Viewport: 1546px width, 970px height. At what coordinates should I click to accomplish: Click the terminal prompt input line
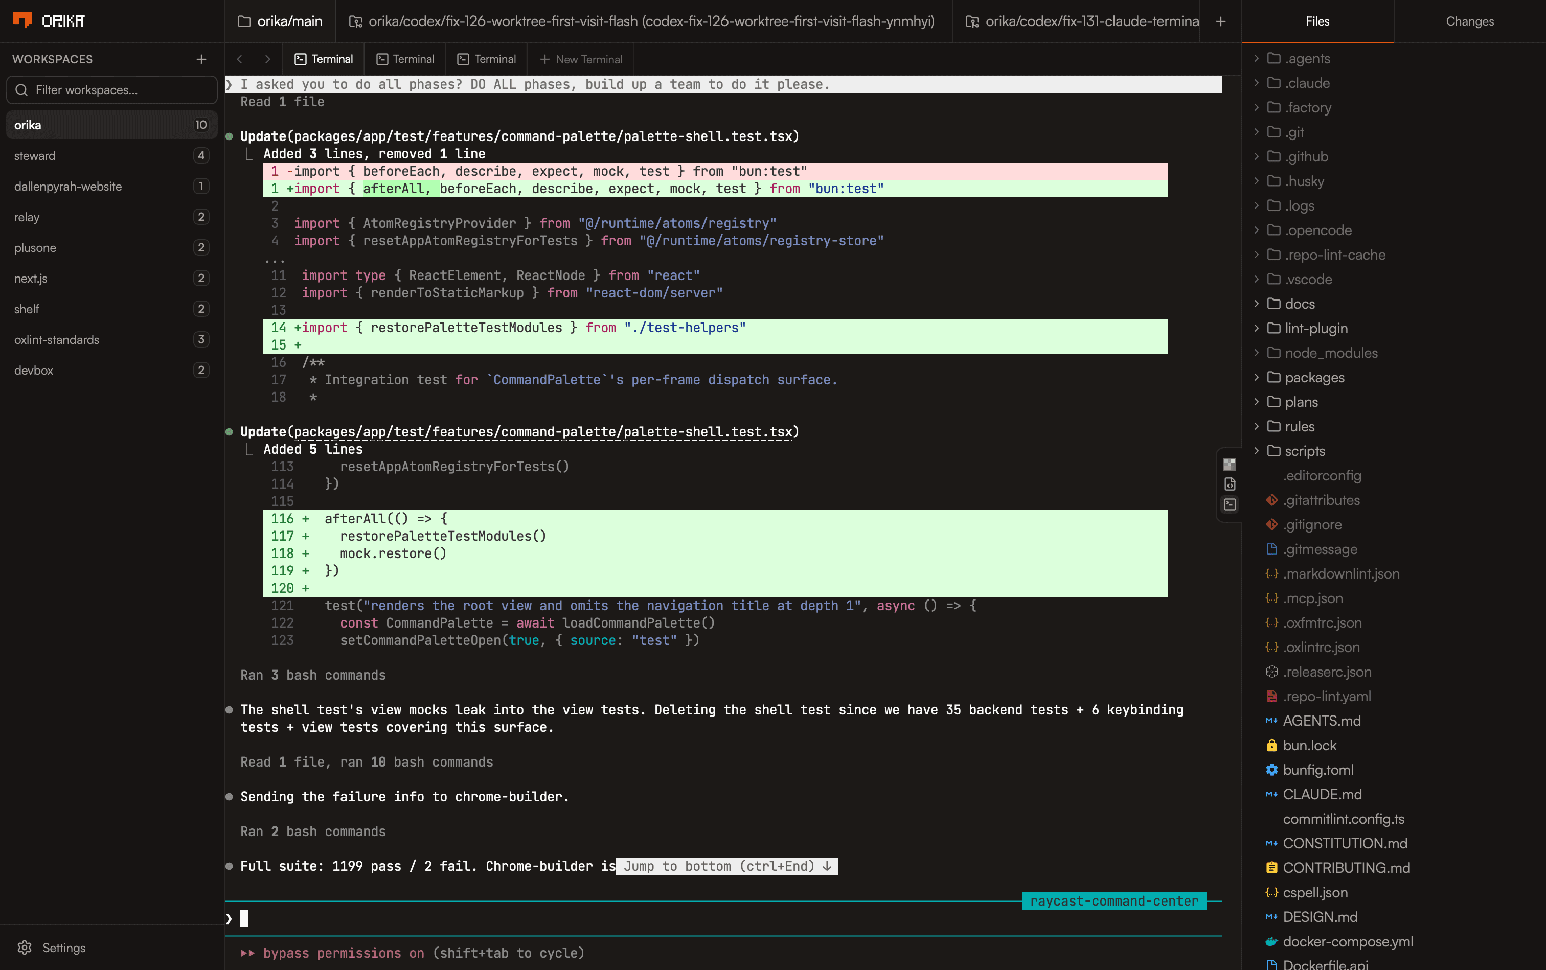[x=722, y=919]
